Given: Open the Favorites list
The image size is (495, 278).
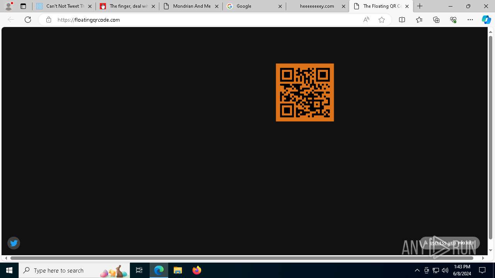Looking at the screenshot, I should [x=419, y=20].
